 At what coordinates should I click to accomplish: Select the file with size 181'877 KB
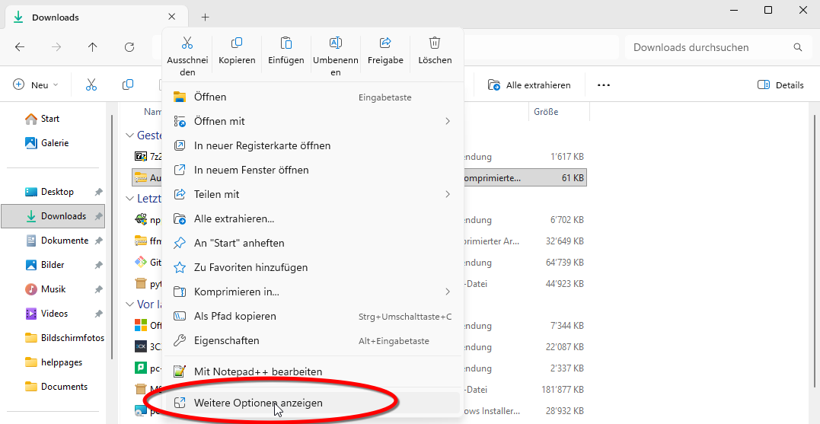359,389
